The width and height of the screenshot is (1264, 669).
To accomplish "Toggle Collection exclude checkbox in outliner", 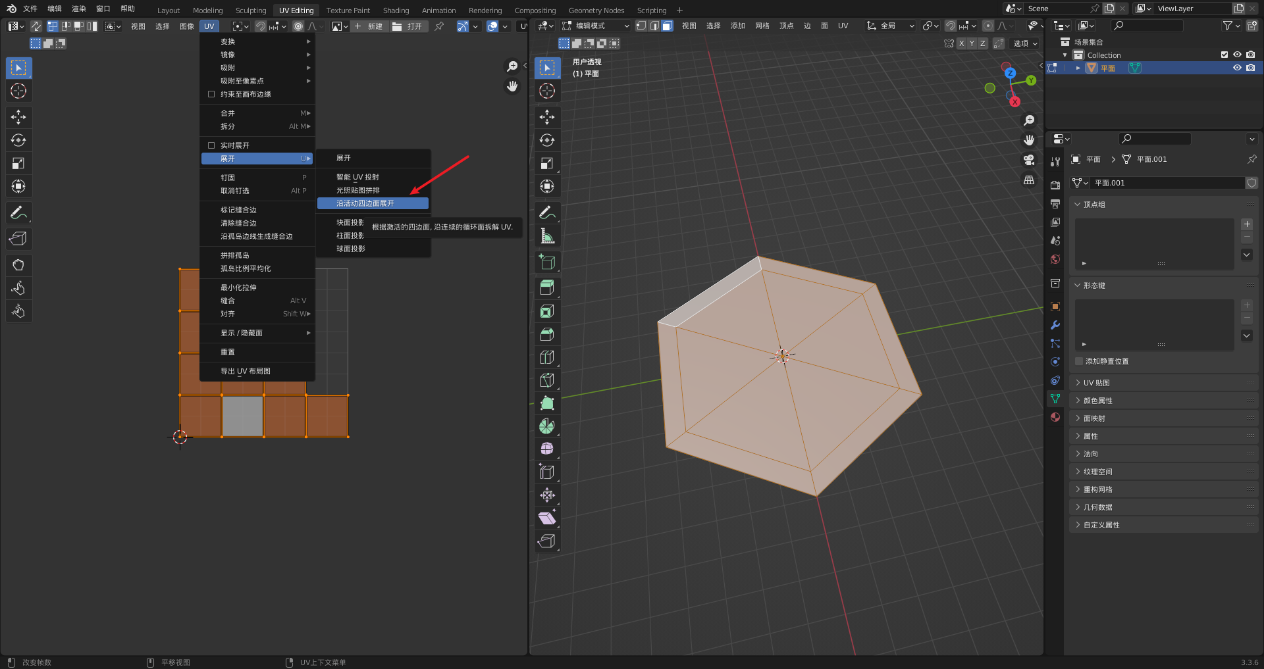I will (1224, 55).
